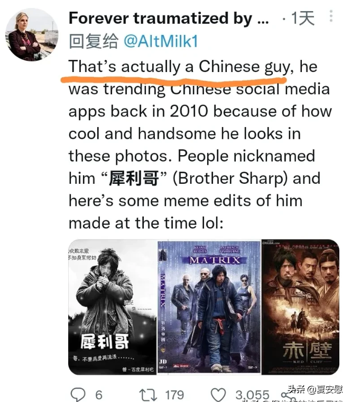The image size is (351, 402).
Task: Open the 'Forever traumatized by ...' display name
Action: [169, 18]
